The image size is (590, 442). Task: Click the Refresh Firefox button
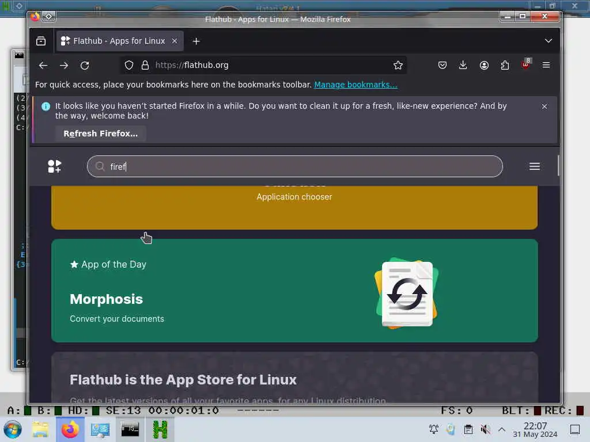100,134
